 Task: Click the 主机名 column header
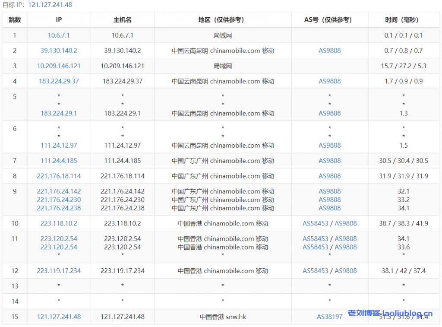pos(122,20)
